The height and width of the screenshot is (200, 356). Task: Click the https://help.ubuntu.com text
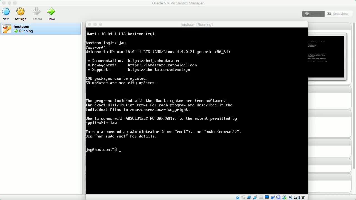pos(153,61)
